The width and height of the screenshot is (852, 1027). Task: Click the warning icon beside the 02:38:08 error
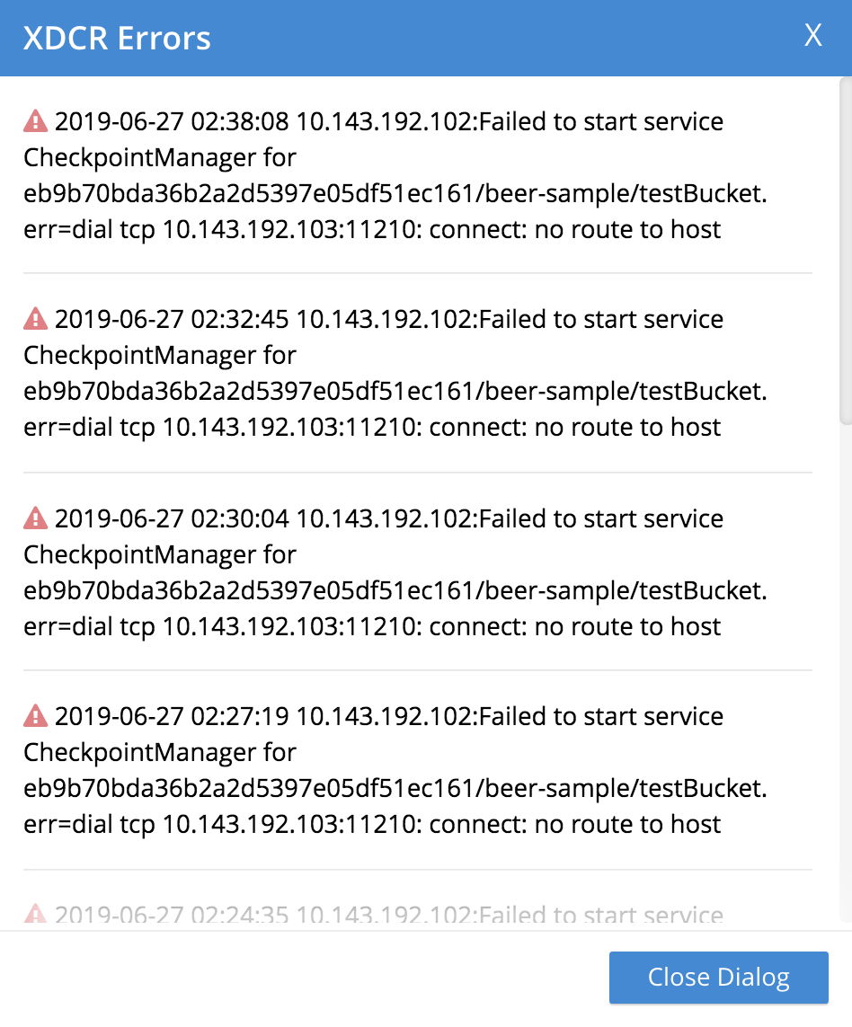coord(34,121)
